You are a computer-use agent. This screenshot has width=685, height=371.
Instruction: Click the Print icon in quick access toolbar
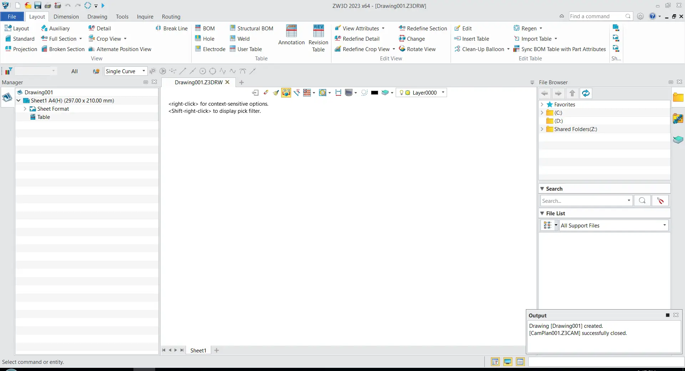[x=48, y=6]
